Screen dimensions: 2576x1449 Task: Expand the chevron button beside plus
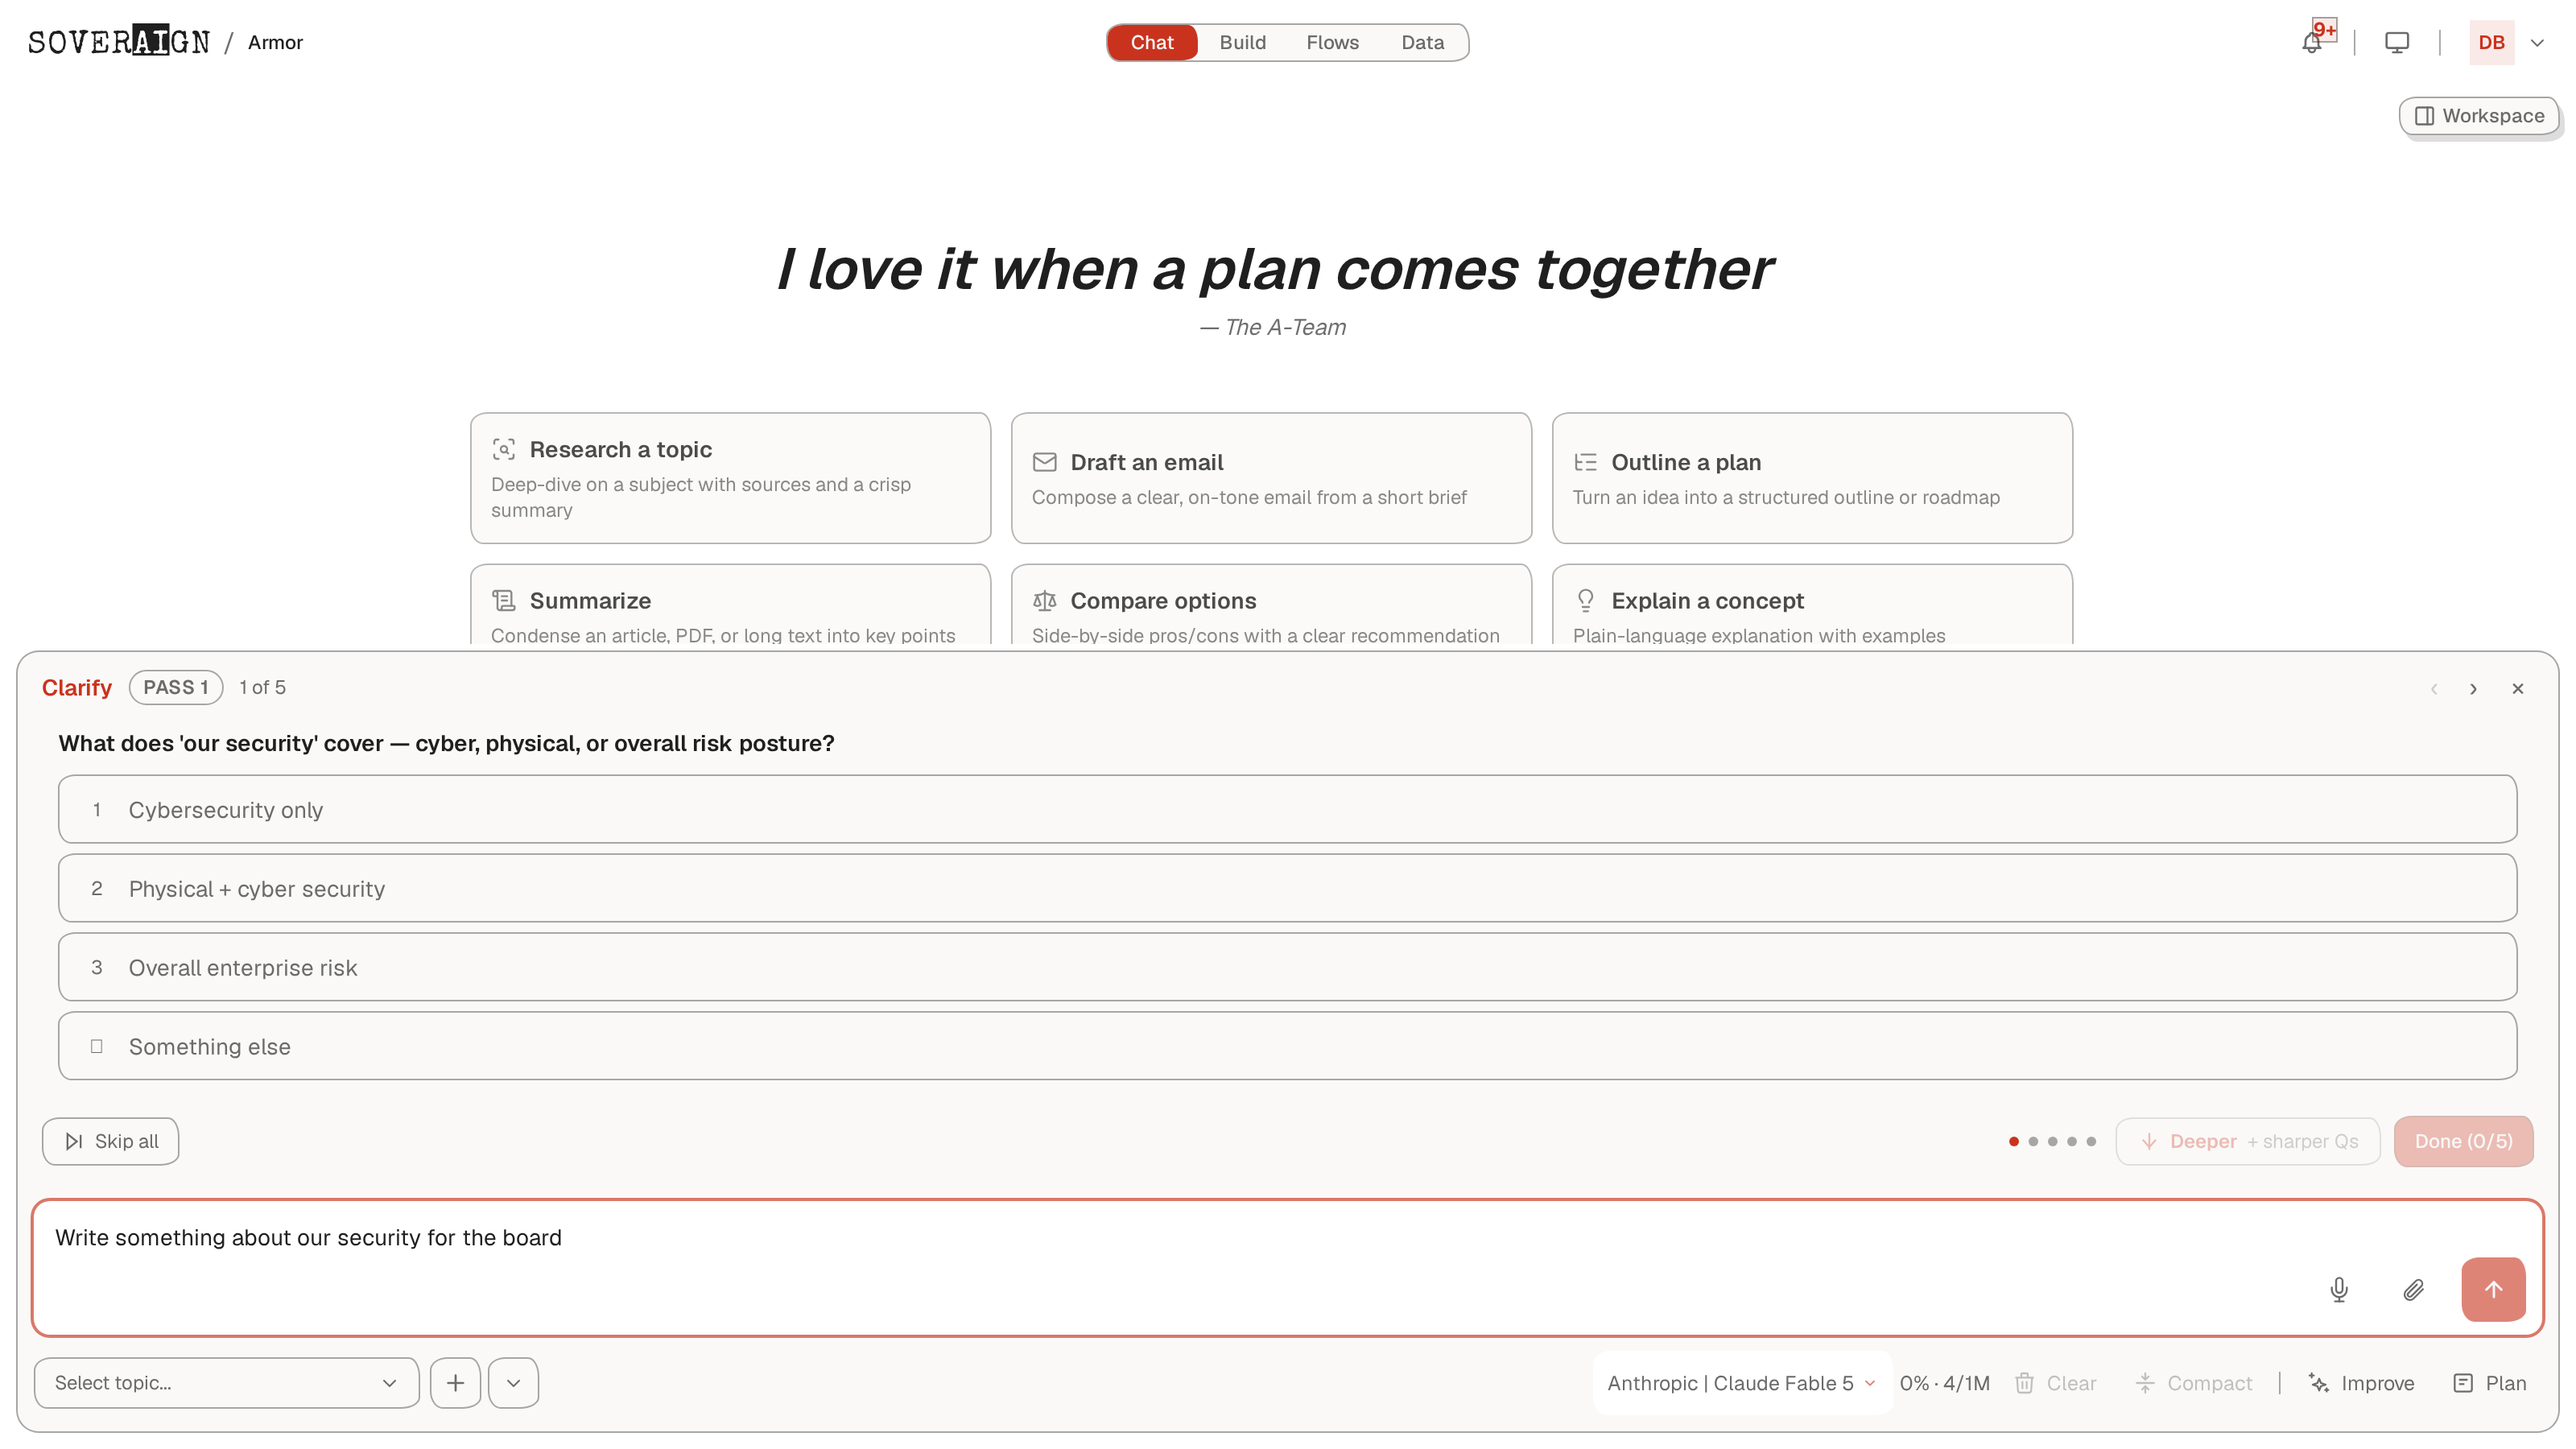coord(513,1383)
